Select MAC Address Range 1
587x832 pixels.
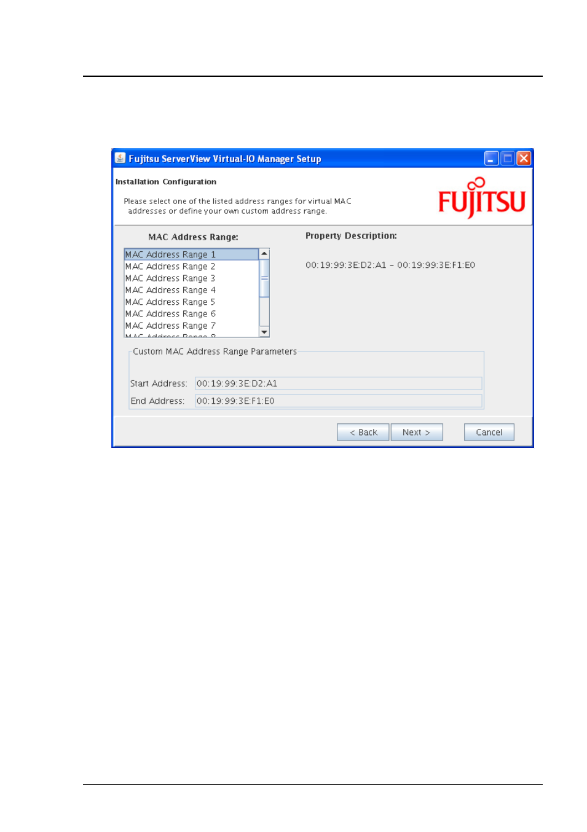pos(191,254)
